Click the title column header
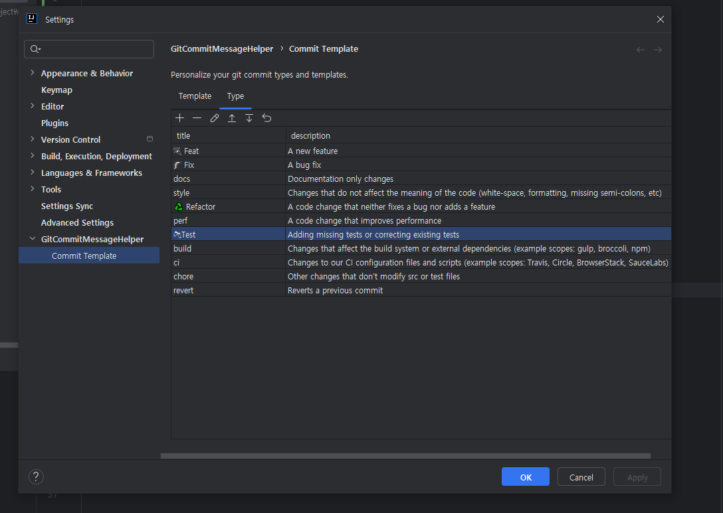The width and height of the screenshot is (723, 513). (x=228, y=135)
